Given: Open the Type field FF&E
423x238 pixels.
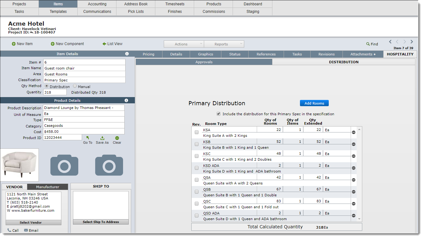Looking at the screenshot, I should pyautogui.click(x=84, y=120).
